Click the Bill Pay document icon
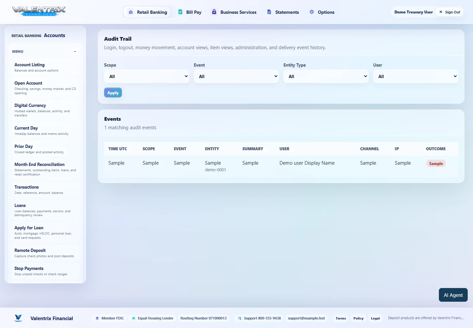This screenshot has width=473, height=328. [180, 12]
